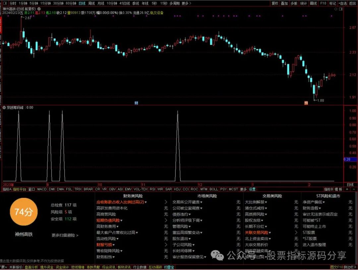Select the 周线 weekly chart
This screenshot has width=358, height=270.
[x=91, y=3]
